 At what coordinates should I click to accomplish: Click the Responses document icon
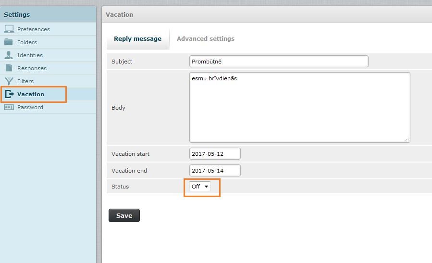pos(9,68)
